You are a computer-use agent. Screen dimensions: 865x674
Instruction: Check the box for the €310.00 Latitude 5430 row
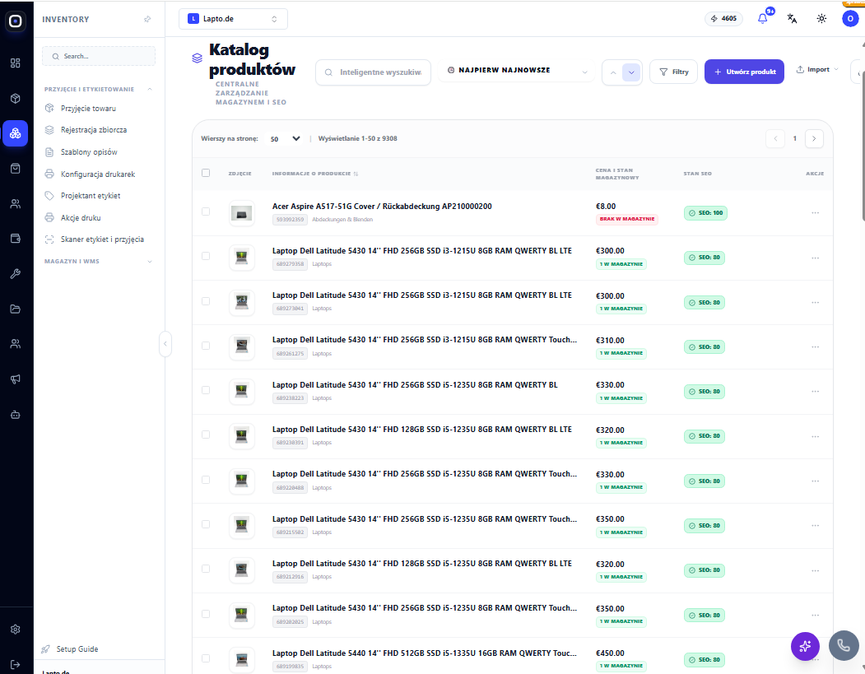click(x=206, y=346)
